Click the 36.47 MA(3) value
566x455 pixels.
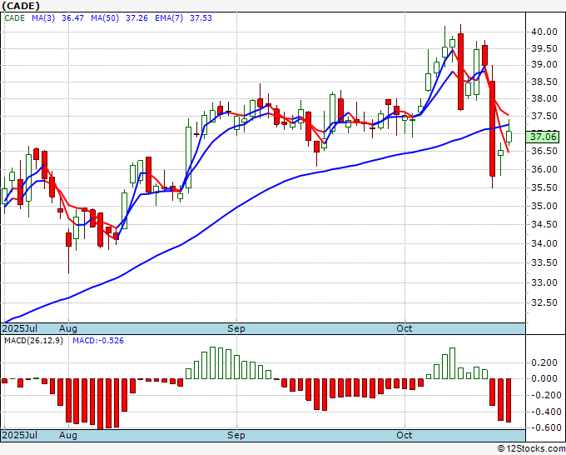click(x=72, y=18)
